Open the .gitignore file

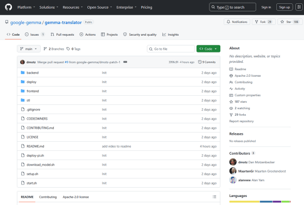click(33, 110)
